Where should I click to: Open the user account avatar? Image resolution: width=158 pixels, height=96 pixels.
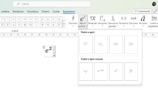(154, 4)
